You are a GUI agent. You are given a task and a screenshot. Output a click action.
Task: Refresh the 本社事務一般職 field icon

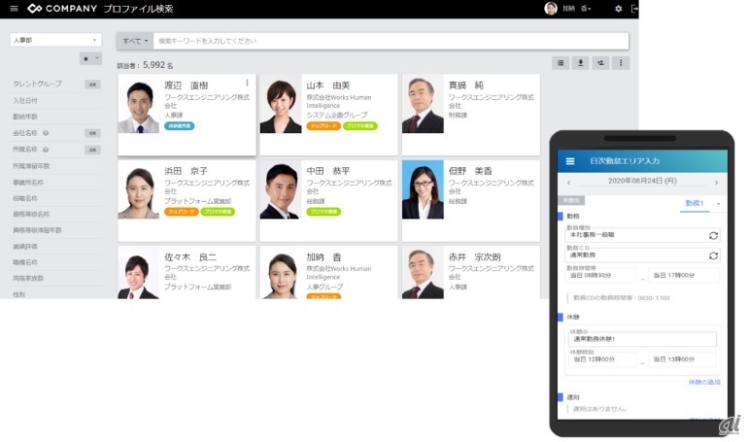click(713, 235)
